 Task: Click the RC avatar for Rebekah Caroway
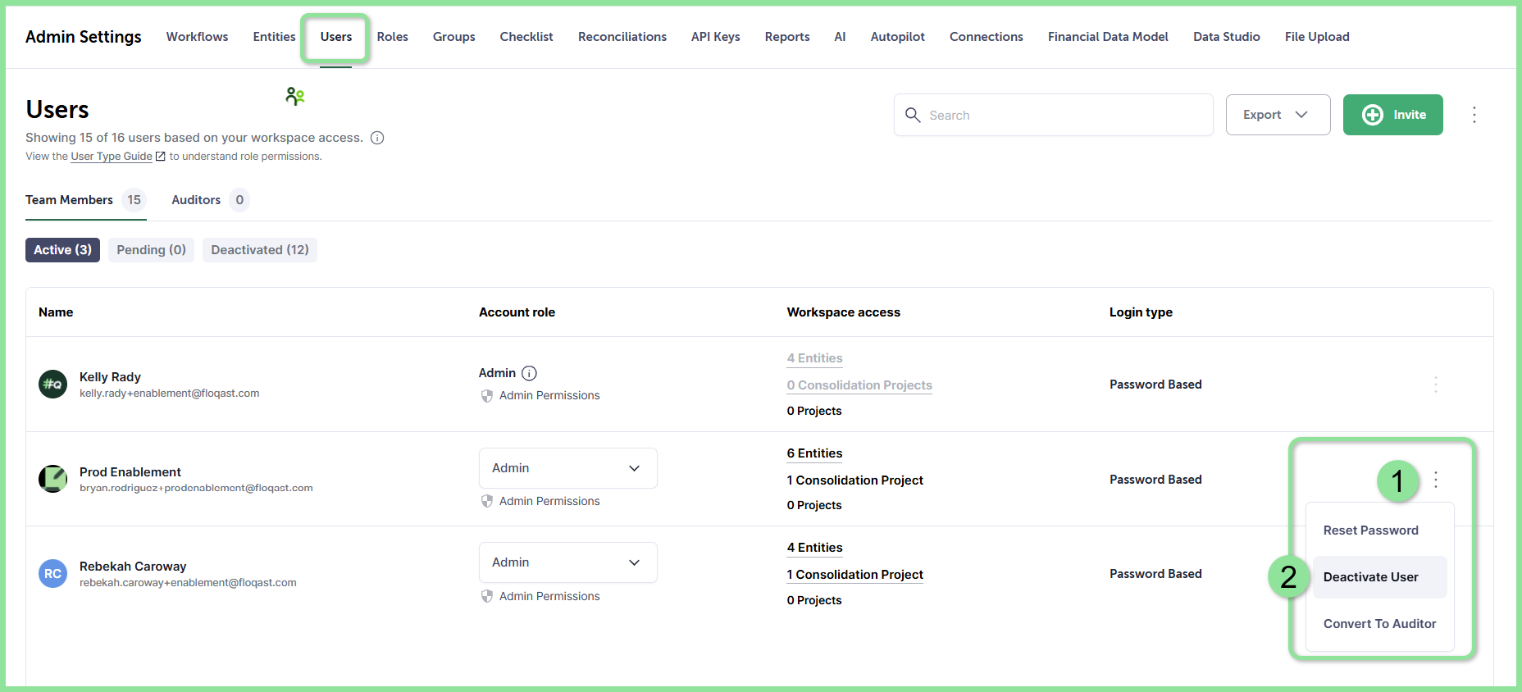[x=53, y=573]
